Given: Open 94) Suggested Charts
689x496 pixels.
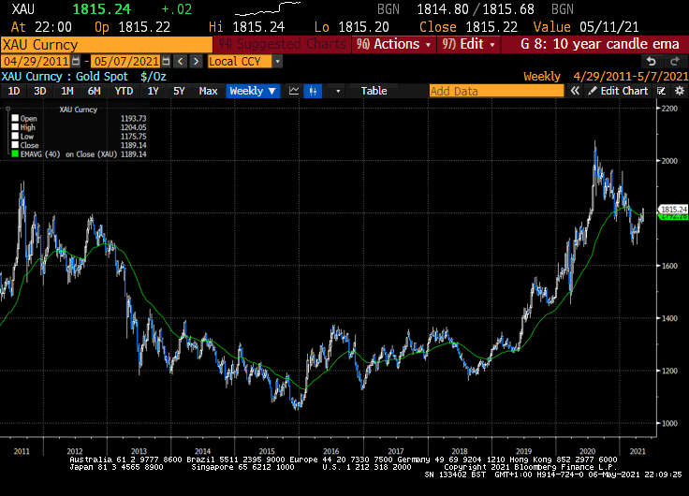Looking at the screenshot, I should 282,44.
